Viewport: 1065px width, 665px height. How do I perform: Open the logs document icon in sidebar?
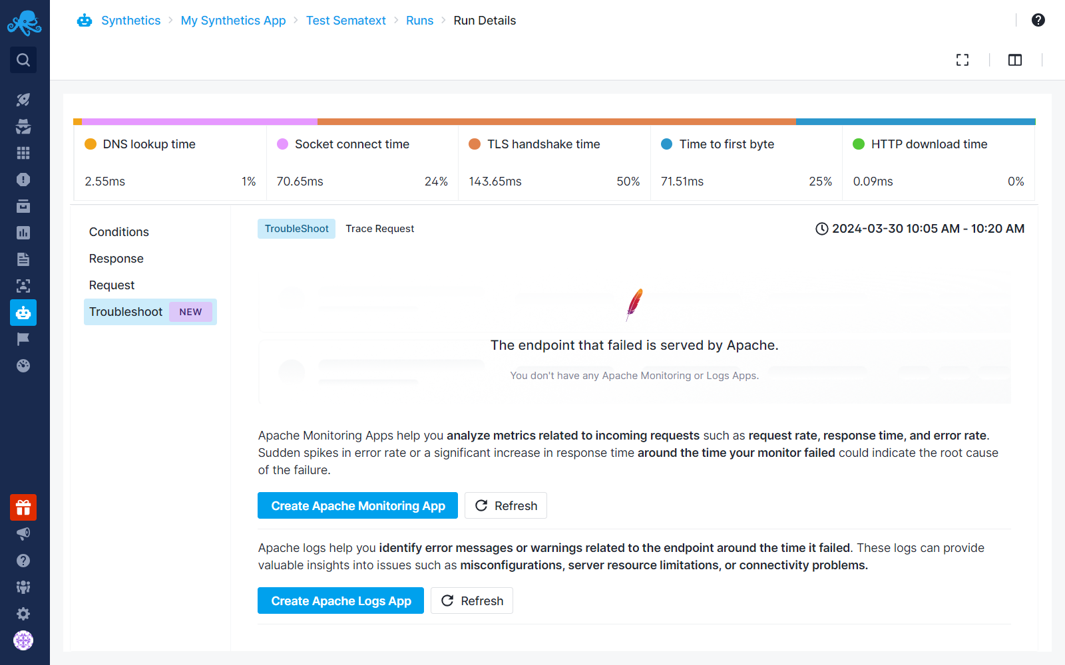pyautogui.click(x=23, y=259)
